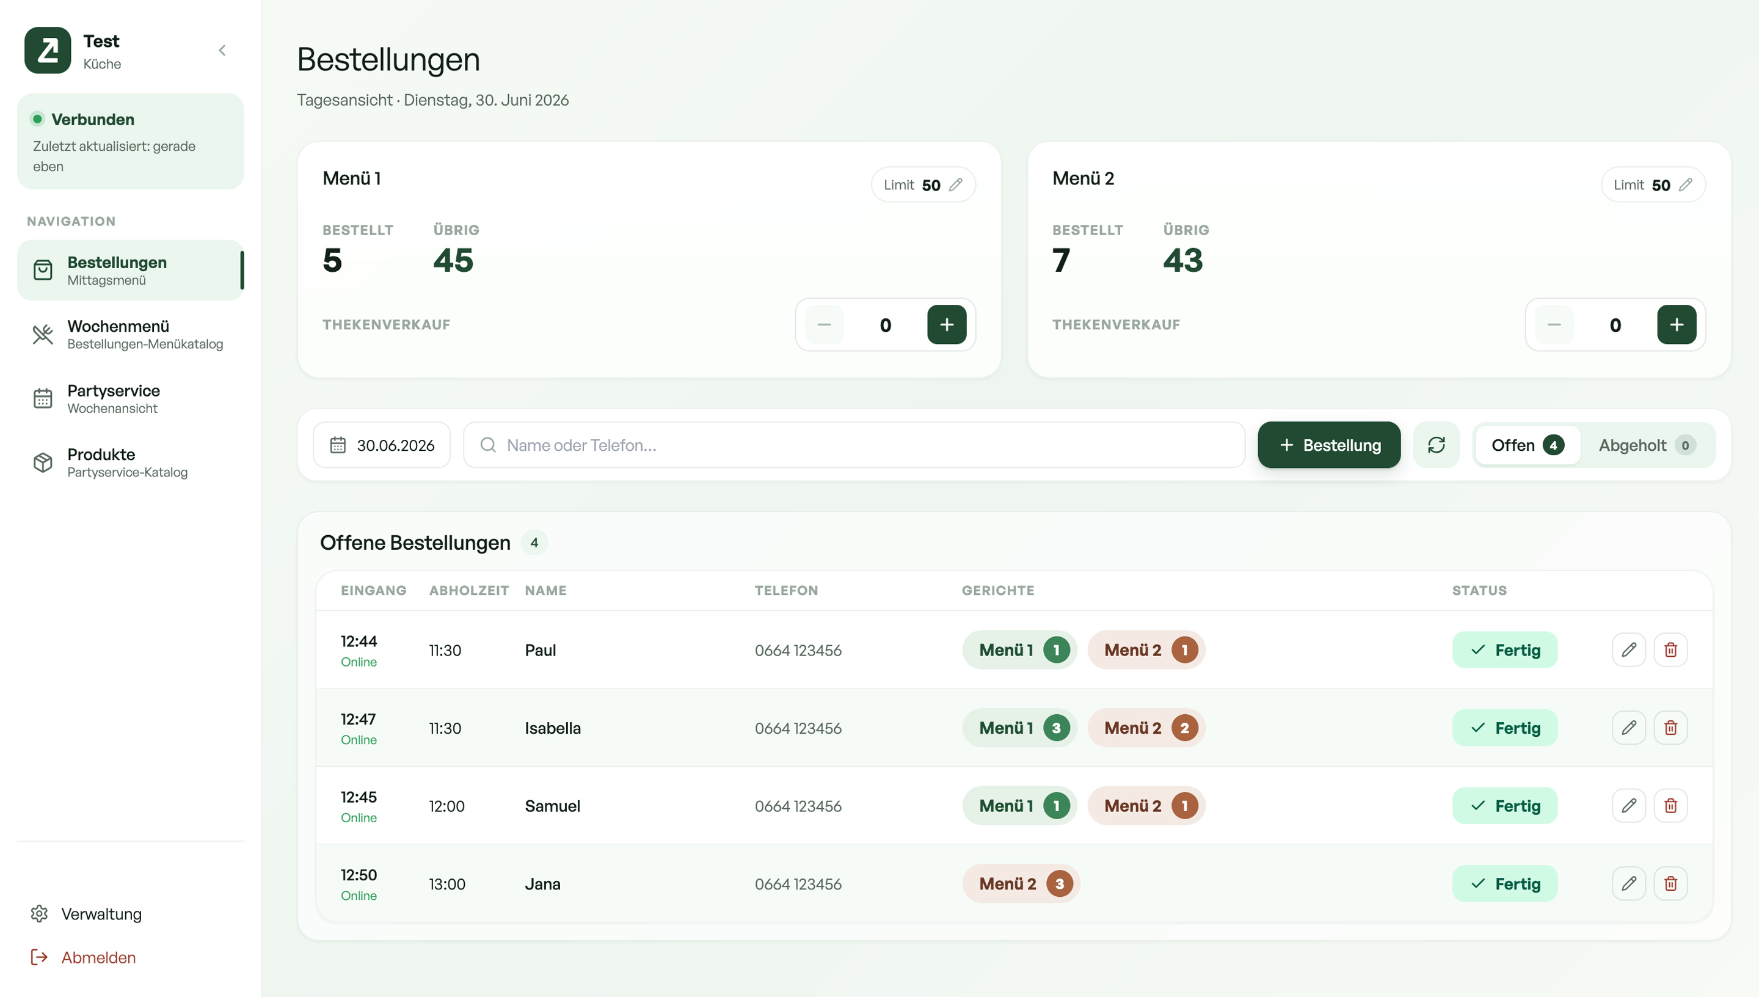Delete Isabella's order with the trash icon
Viewport: 1759px width, 997px height.
coord(1670,728)
